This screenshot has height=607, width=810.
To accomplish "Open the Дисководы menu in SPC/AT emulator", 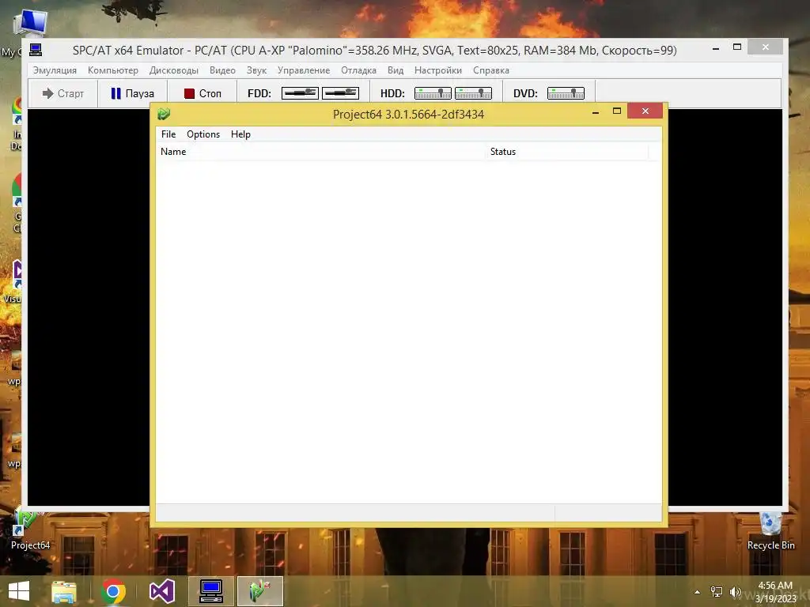I will point(173,70).
